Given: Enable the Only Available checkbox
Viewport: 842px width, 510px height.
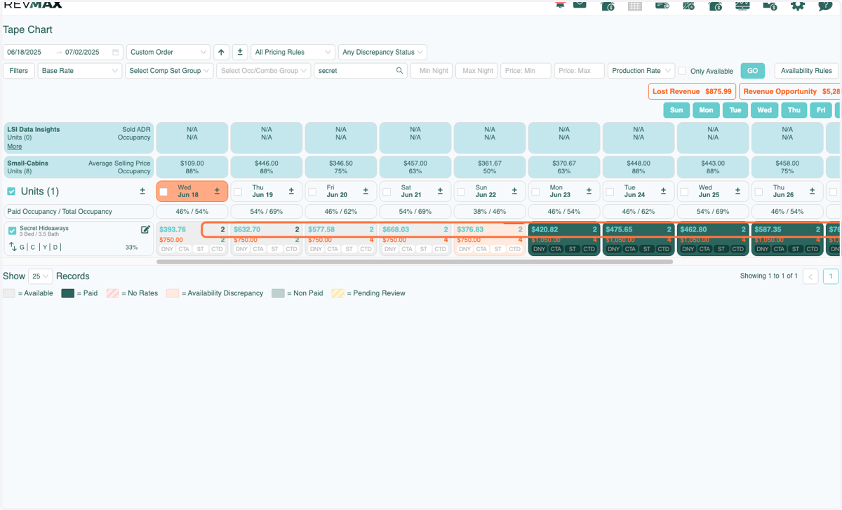Looking at the screenshot, I should 683,71.
